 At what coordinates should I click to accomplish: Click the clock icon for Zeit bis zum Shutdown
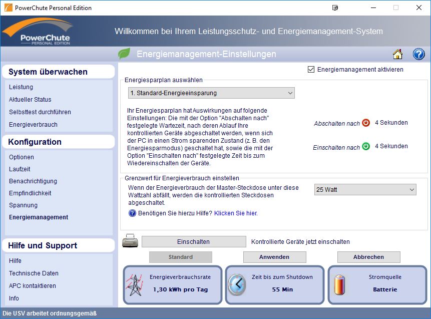coord(237,285)
